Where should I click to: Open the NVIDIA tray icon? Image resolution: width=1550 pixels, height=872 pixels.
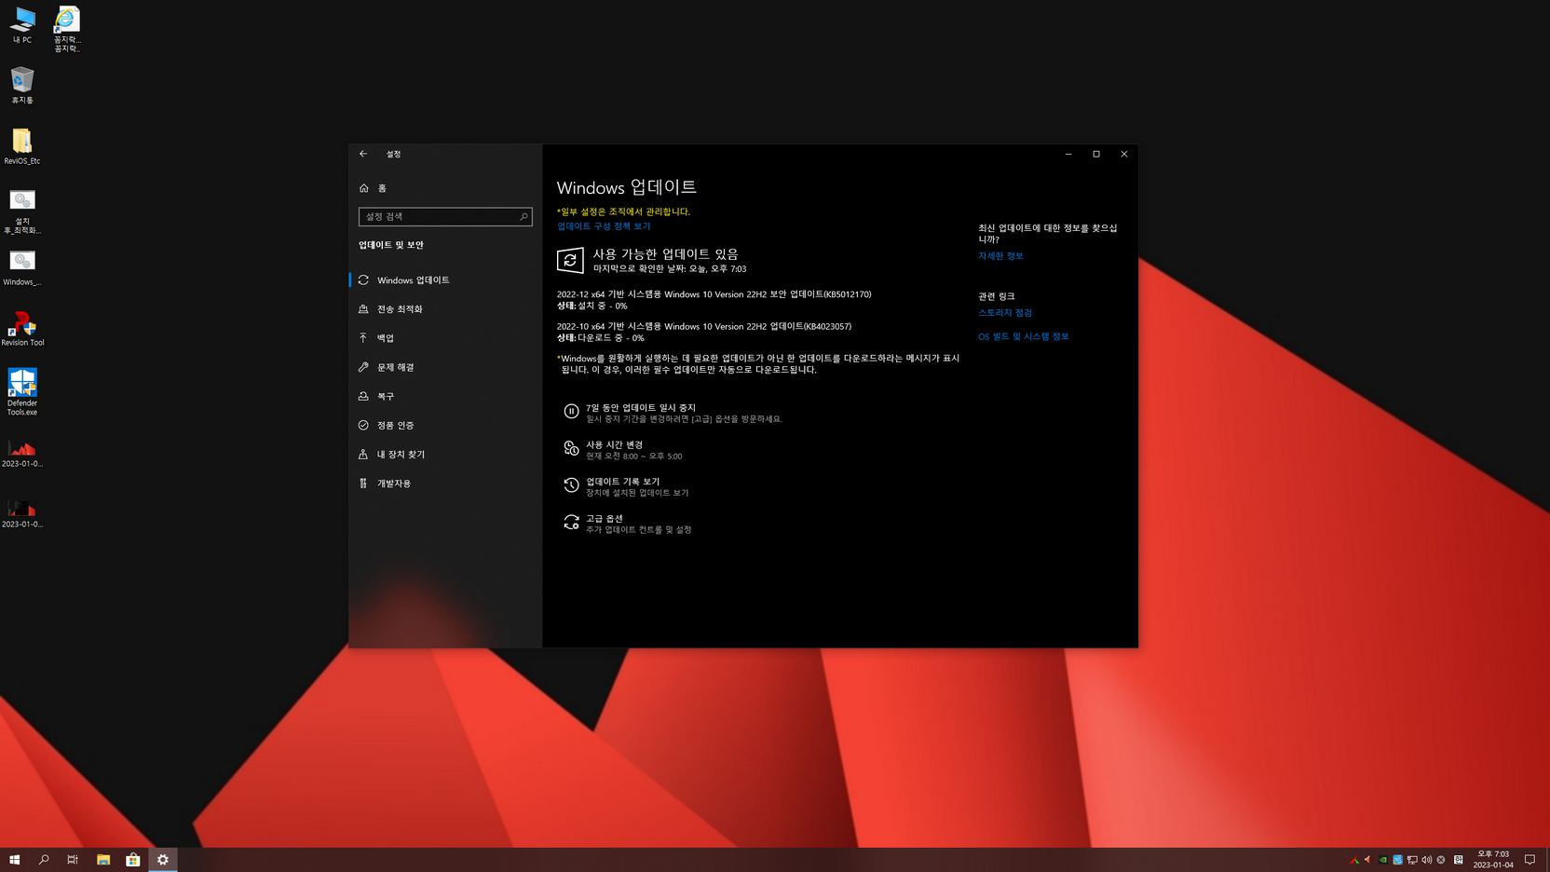click(x=1383, y=860)
